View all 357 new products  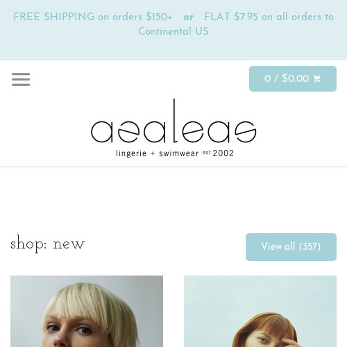click(291, 247)
